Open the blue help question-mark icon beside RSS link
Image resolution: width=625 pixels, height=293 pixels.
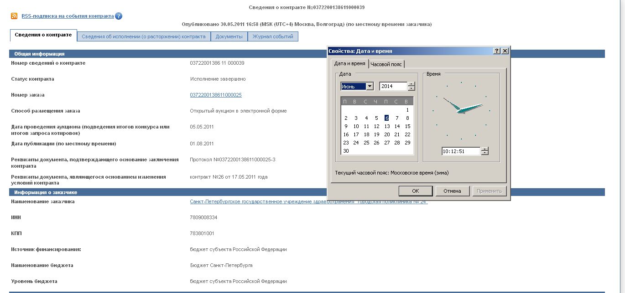point(119,16)
